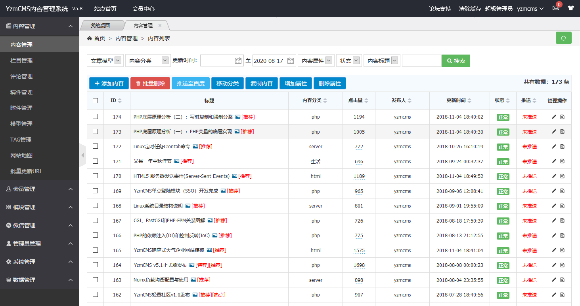
Task: Click preview icon for article 172
Action: [562, 146]
